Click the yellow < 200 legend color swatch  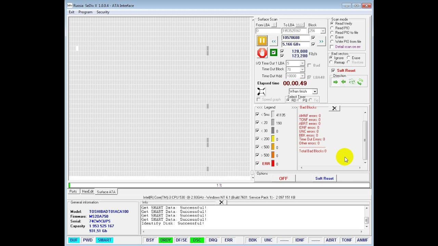[x=273, y=139]
